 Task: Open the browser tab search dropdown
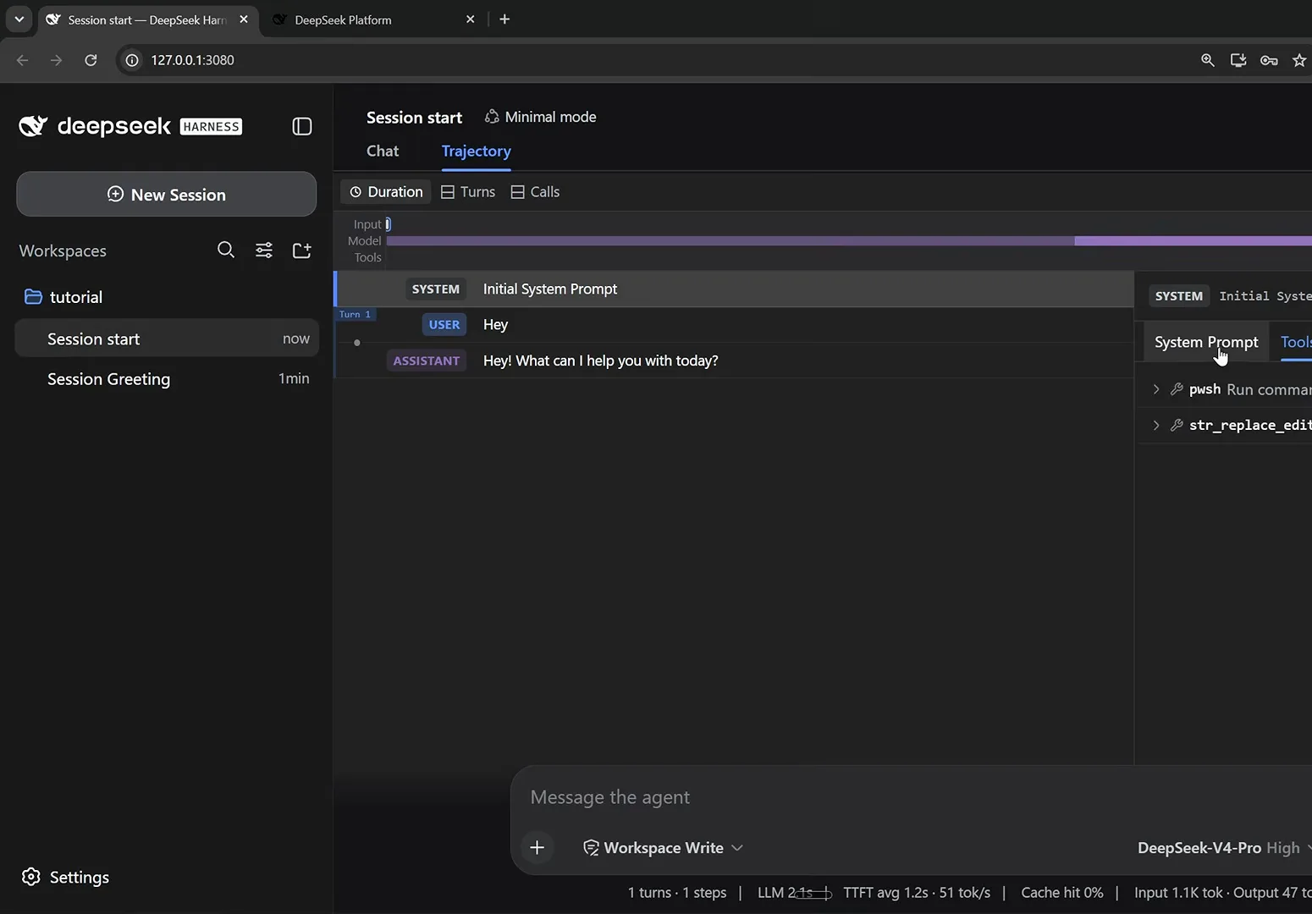point(19,19)
